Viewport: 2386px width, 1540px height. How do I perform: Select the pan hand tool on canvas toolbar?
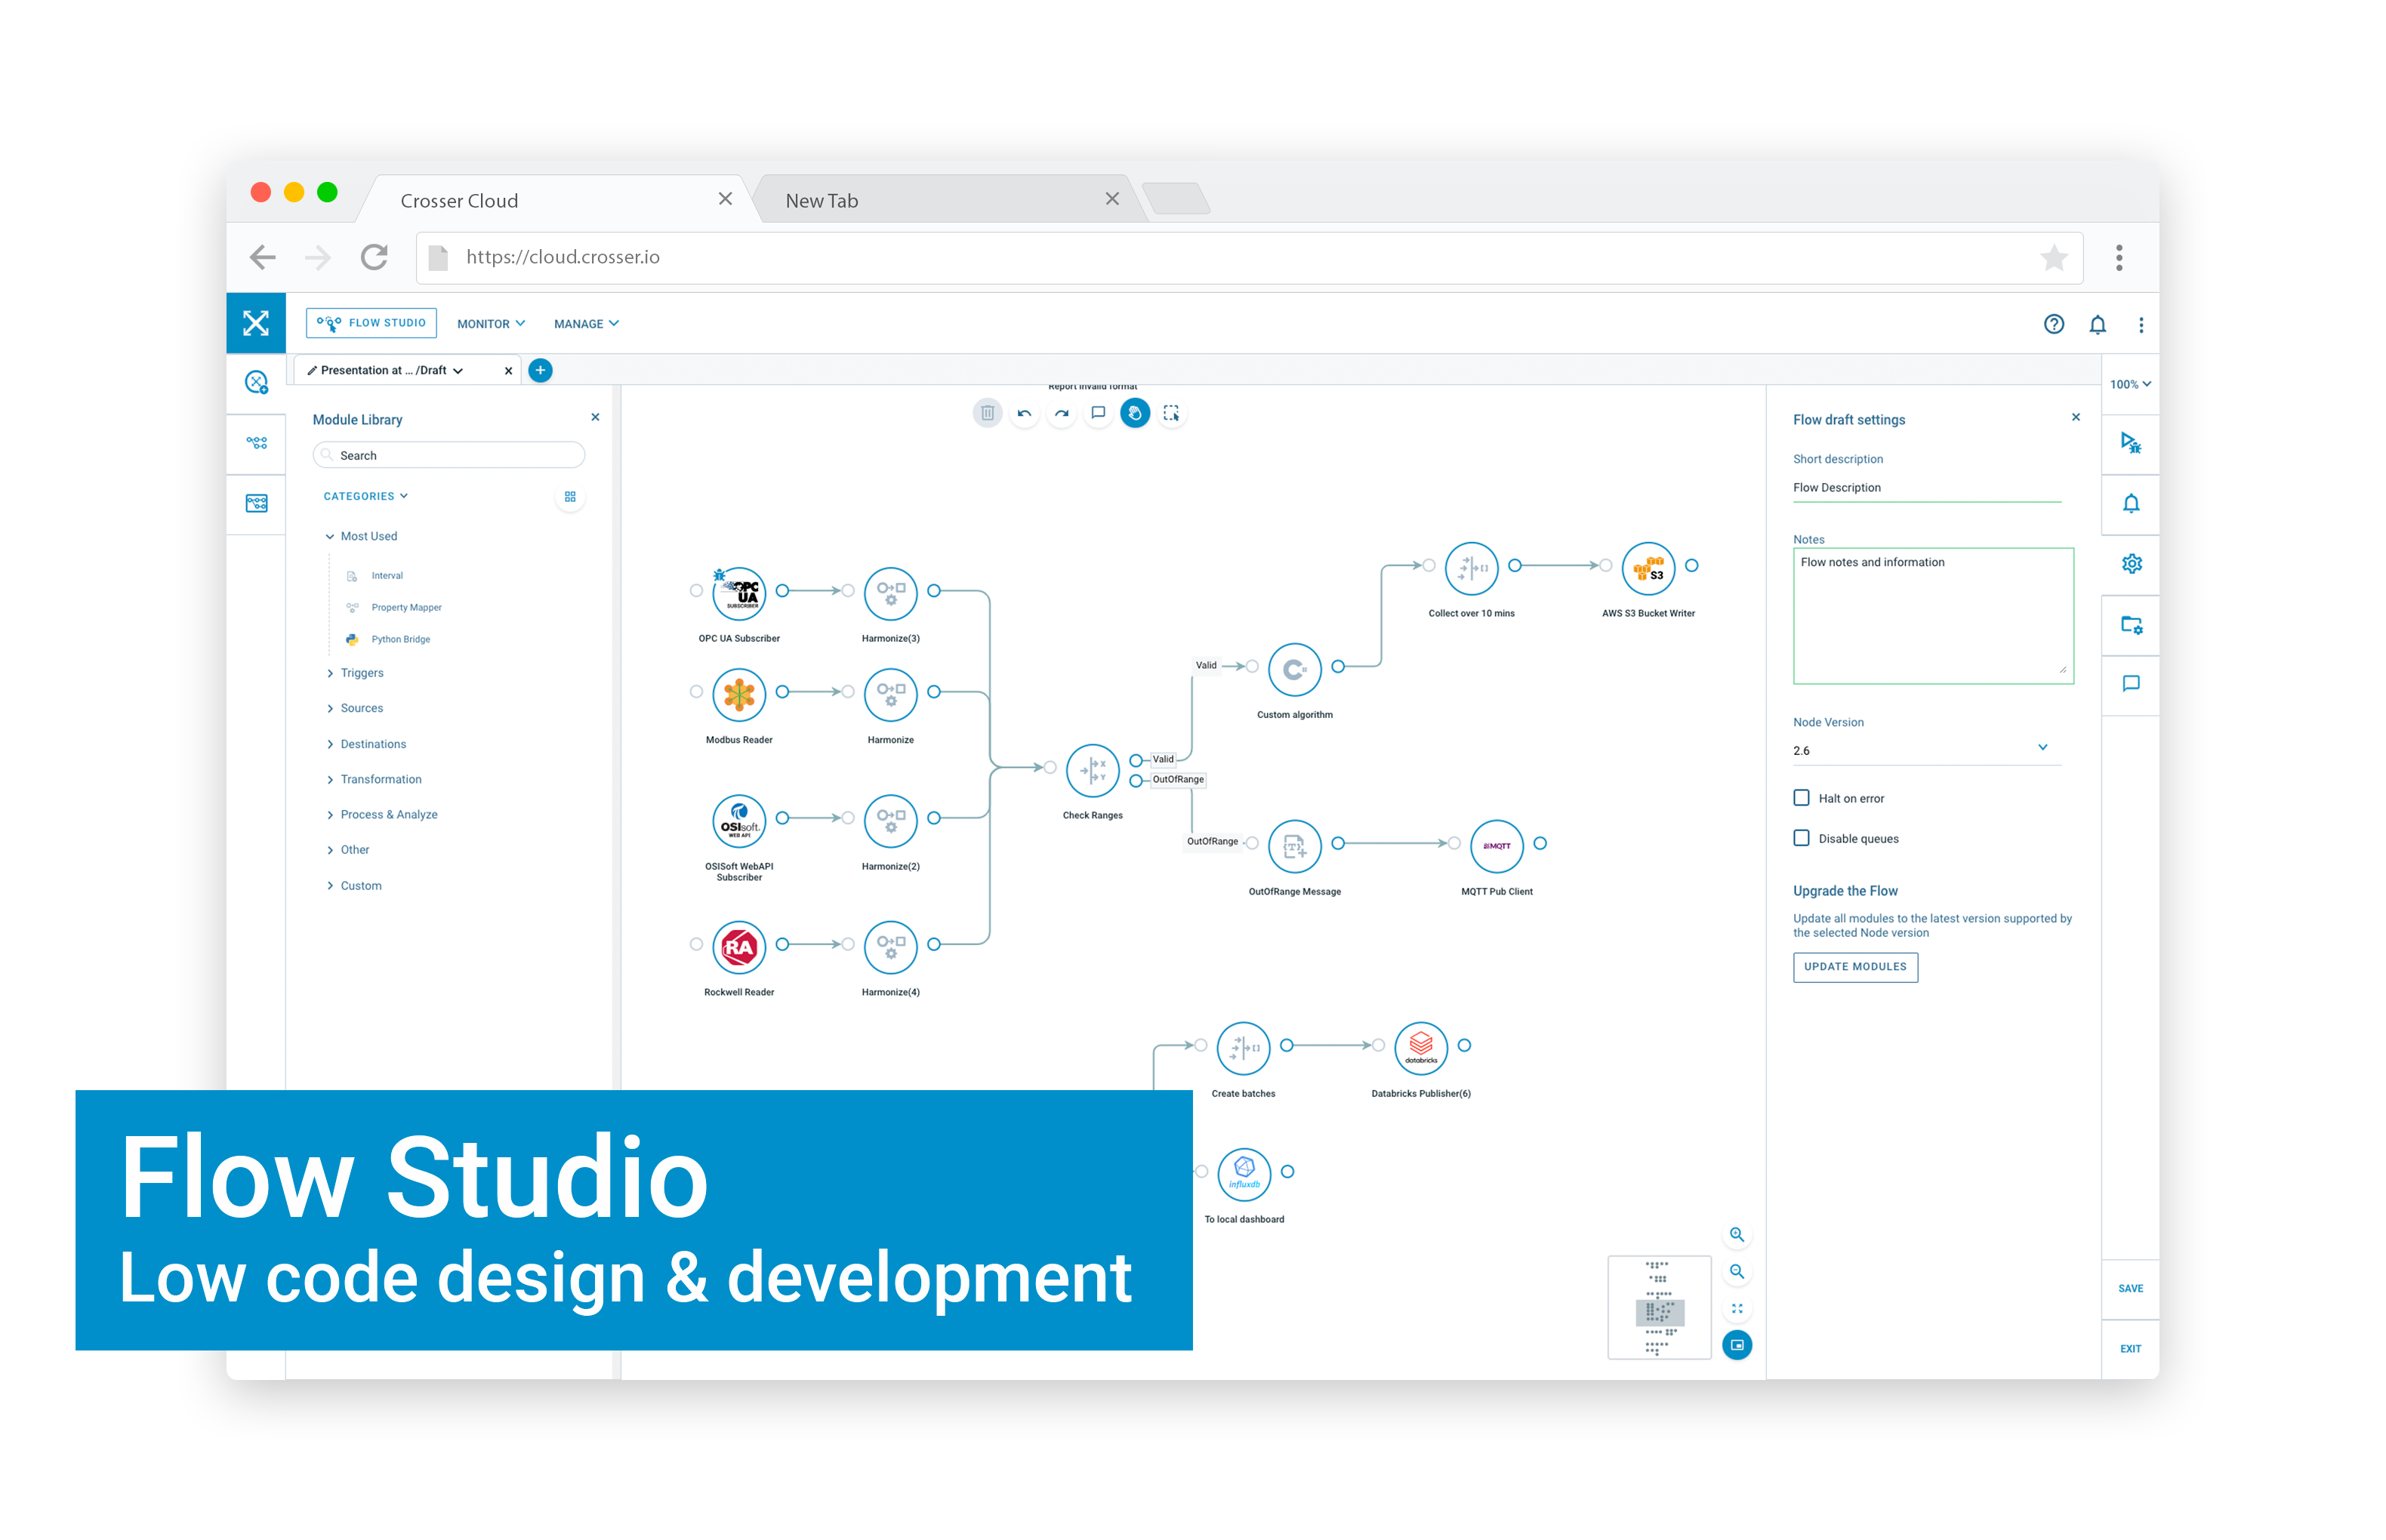[1135, 413]
